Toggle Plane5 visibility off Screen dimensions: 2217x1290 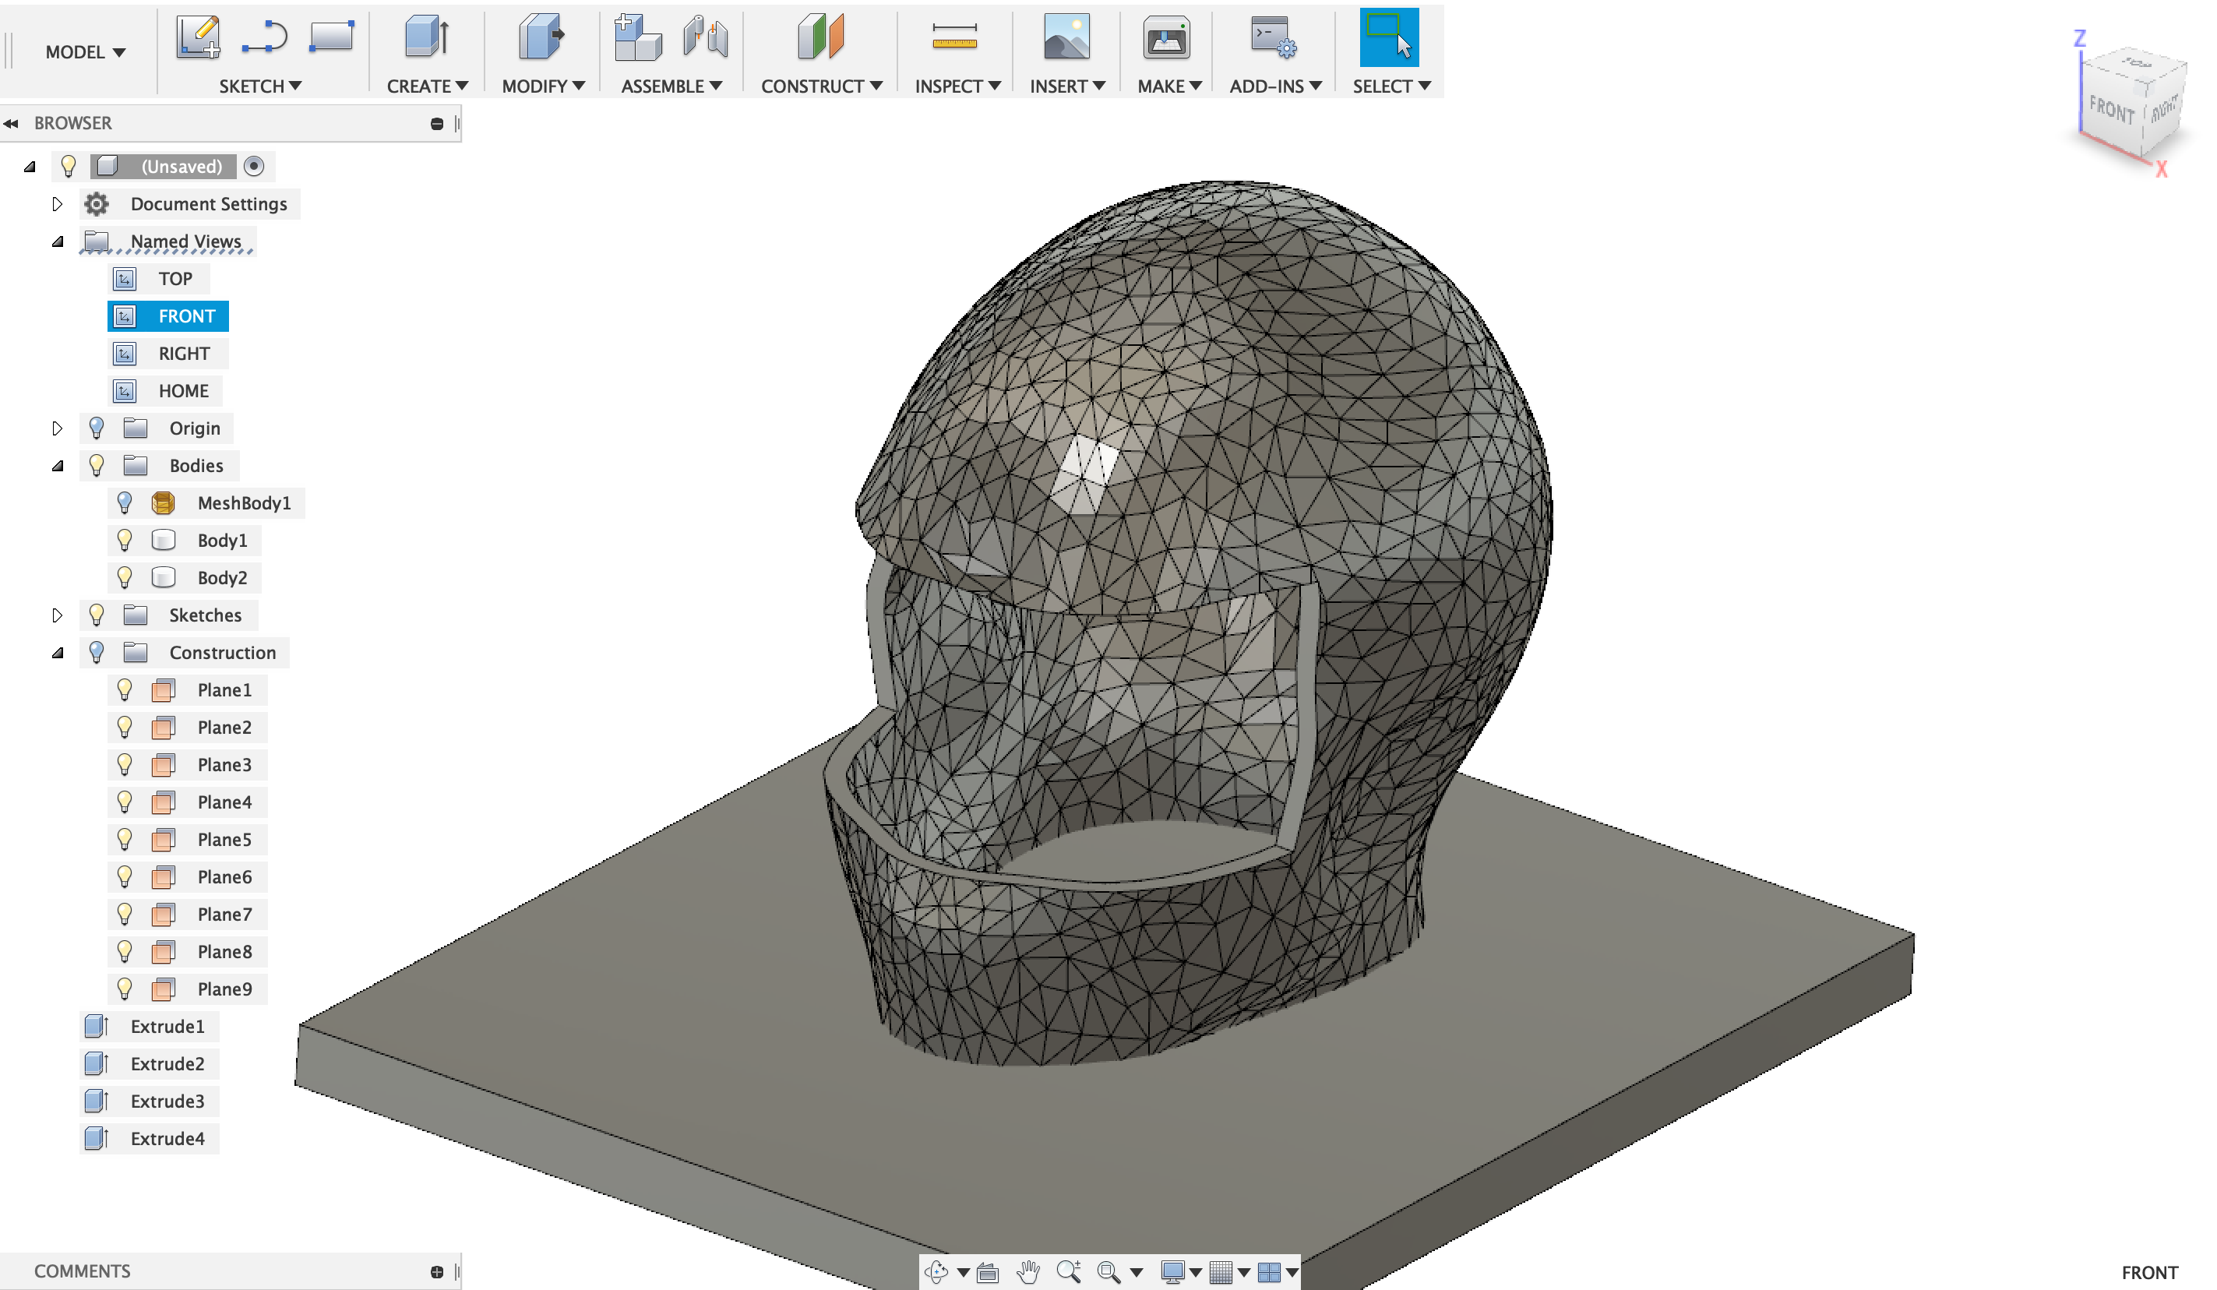124,840
